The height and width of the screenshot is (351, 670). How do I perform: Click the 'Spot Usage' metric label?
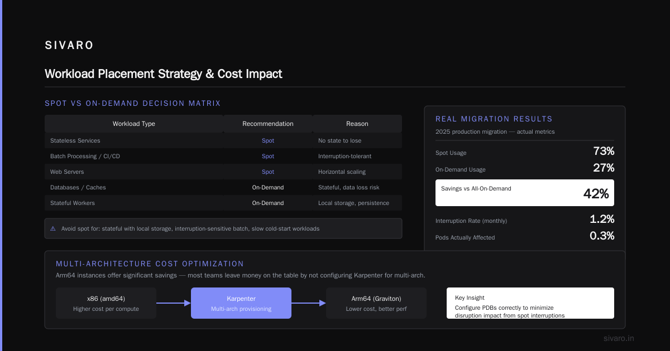tap(451, 153)
